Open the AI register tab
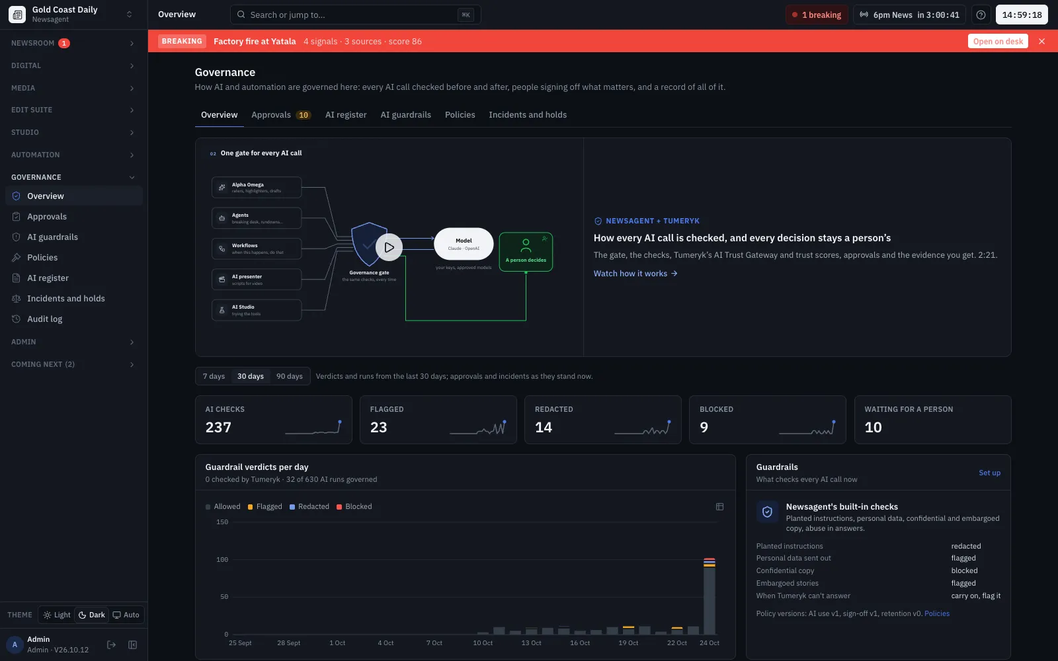This screenshot has height=661, width=1058. pos(346,114)
